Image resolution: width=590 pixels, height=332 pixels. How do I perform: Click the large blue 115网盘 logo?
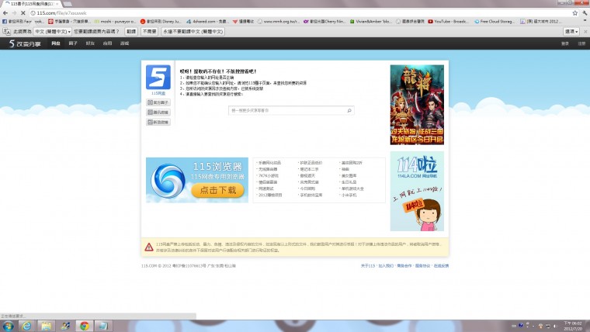158,77
